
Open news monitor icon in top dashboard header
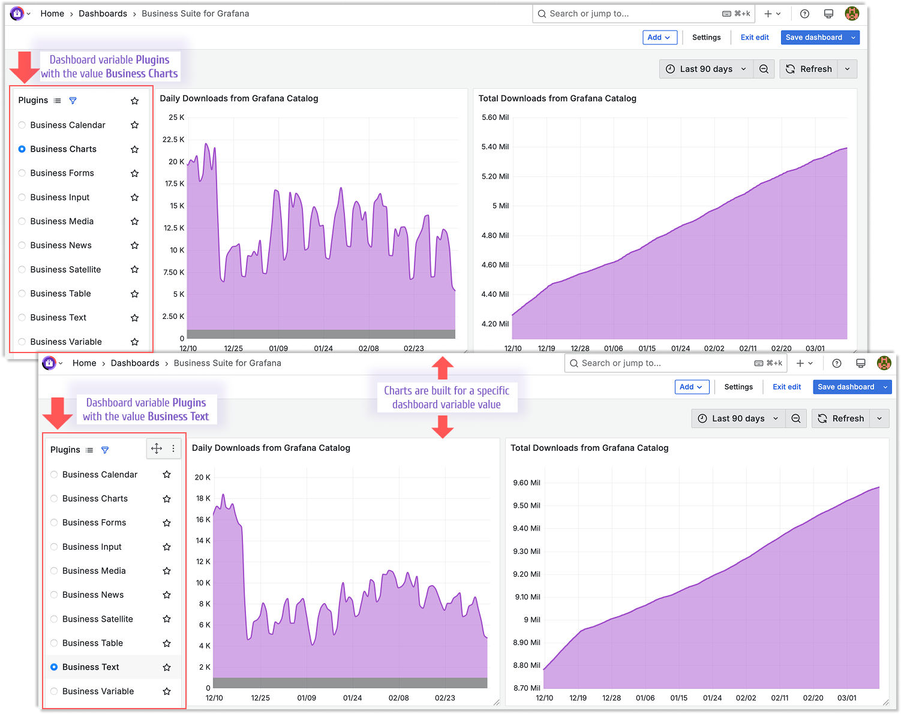tap(828, 14)
